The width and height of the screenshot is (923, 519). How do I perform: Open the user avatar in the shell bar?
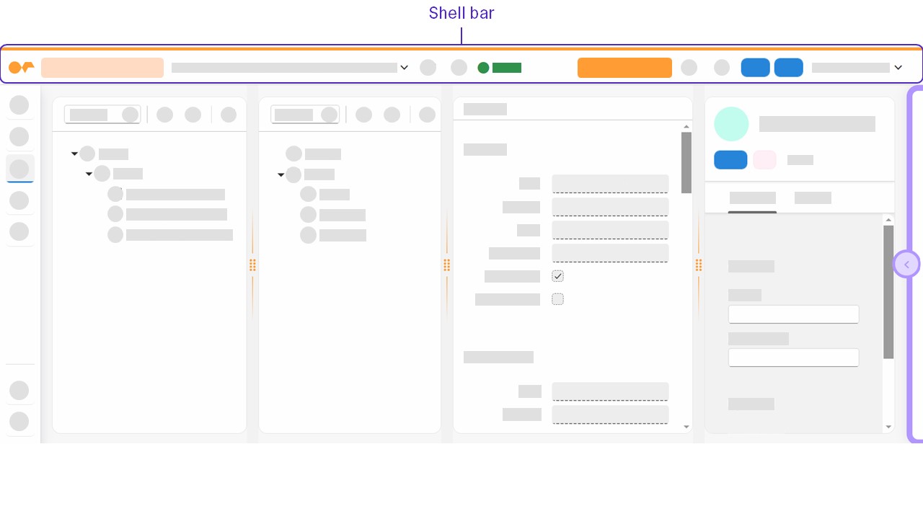[x=722, y=67]
